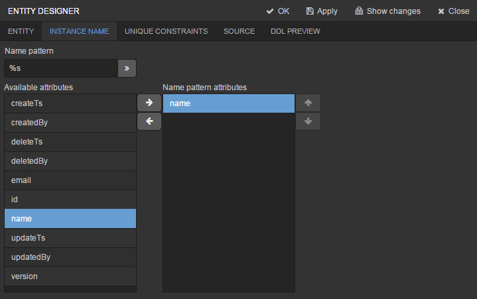Click the OK checkmark button
This screenshot has height=299, width=477.
tap(278, 11)
